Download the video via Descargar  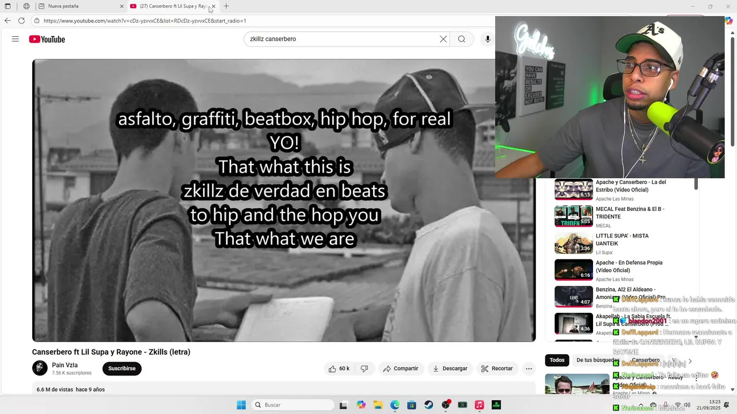point(450,369)
